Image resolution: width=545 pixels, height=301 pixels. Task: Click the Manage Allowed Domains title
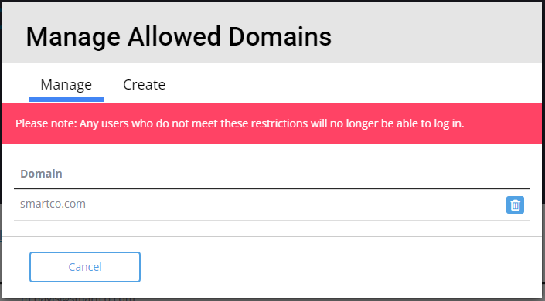click(179, 37)
